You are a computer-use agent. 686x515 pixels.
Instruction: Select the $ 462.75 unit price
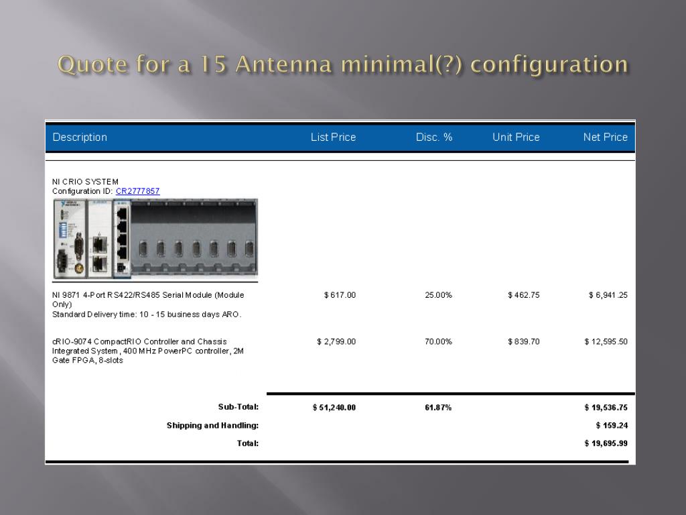[x=524, y=295]
